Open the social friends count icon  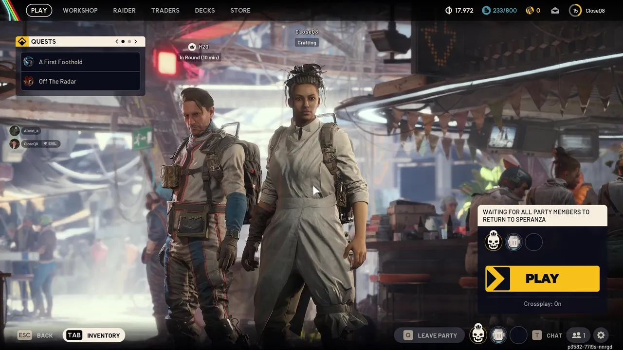coord(579,335)
